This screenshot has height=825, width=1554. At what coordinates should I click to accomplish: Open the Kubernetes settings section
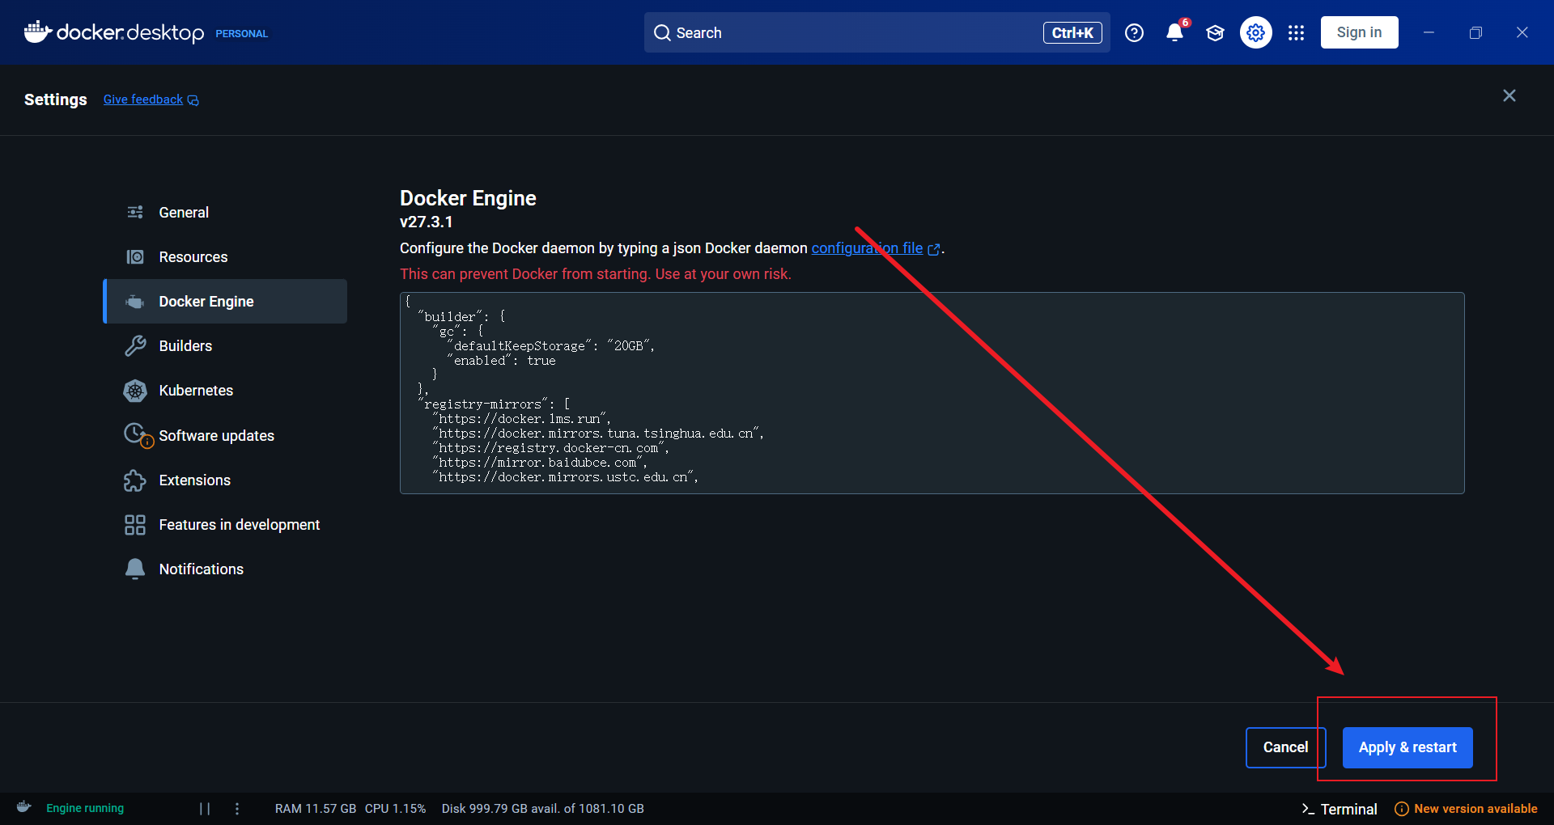pos(226,391)
